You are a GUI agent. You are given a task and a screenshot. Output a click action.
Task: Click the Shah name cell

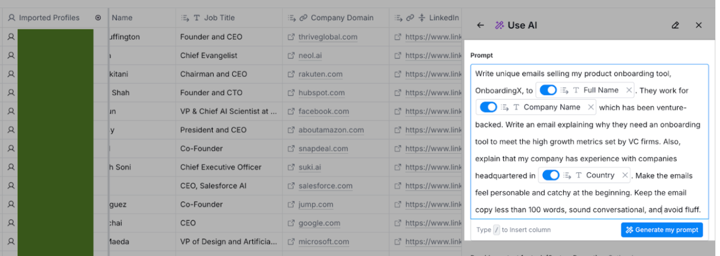pos(142,93)
